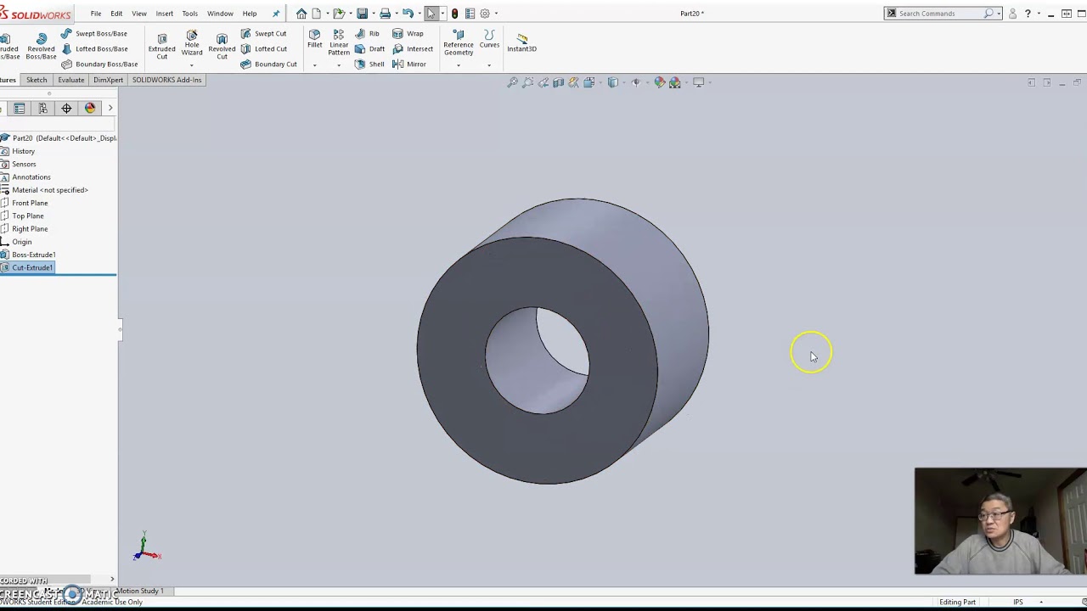Print the document
This screenshot has height=611, width=1087.
click(x=386, y=14)
